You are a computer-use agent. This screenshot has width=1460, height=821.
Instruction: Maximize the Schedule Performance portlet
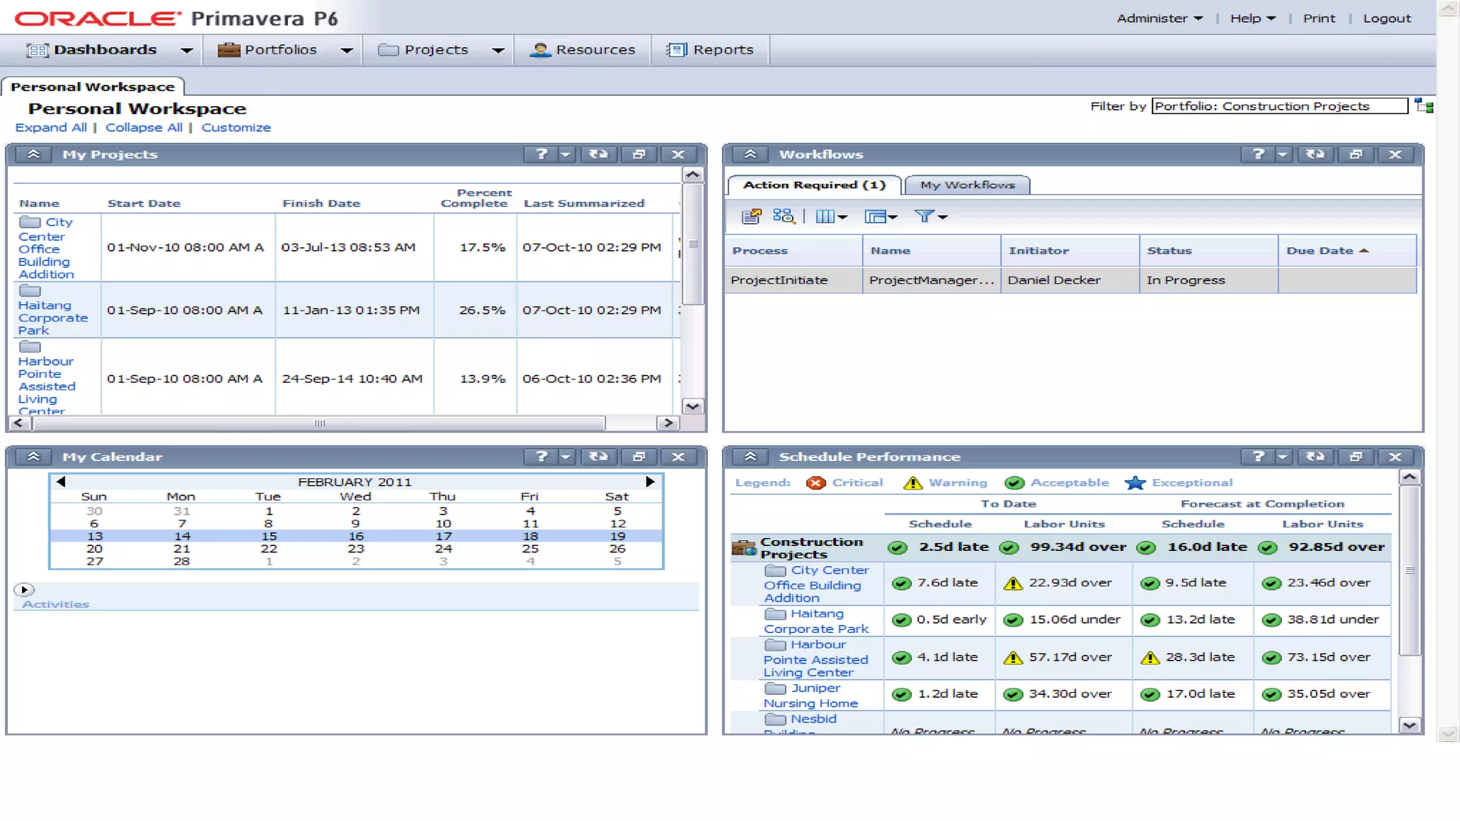coord(1356,457)
